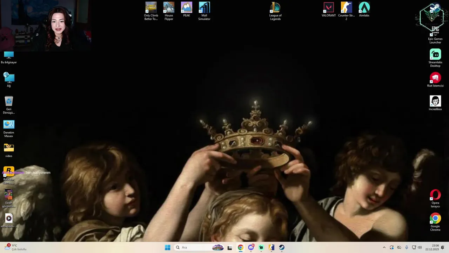Screen dimensions: 449x253
Task: Launch VALORANT from the desktop
Action: pyautogui.click(x=329, y=9)
